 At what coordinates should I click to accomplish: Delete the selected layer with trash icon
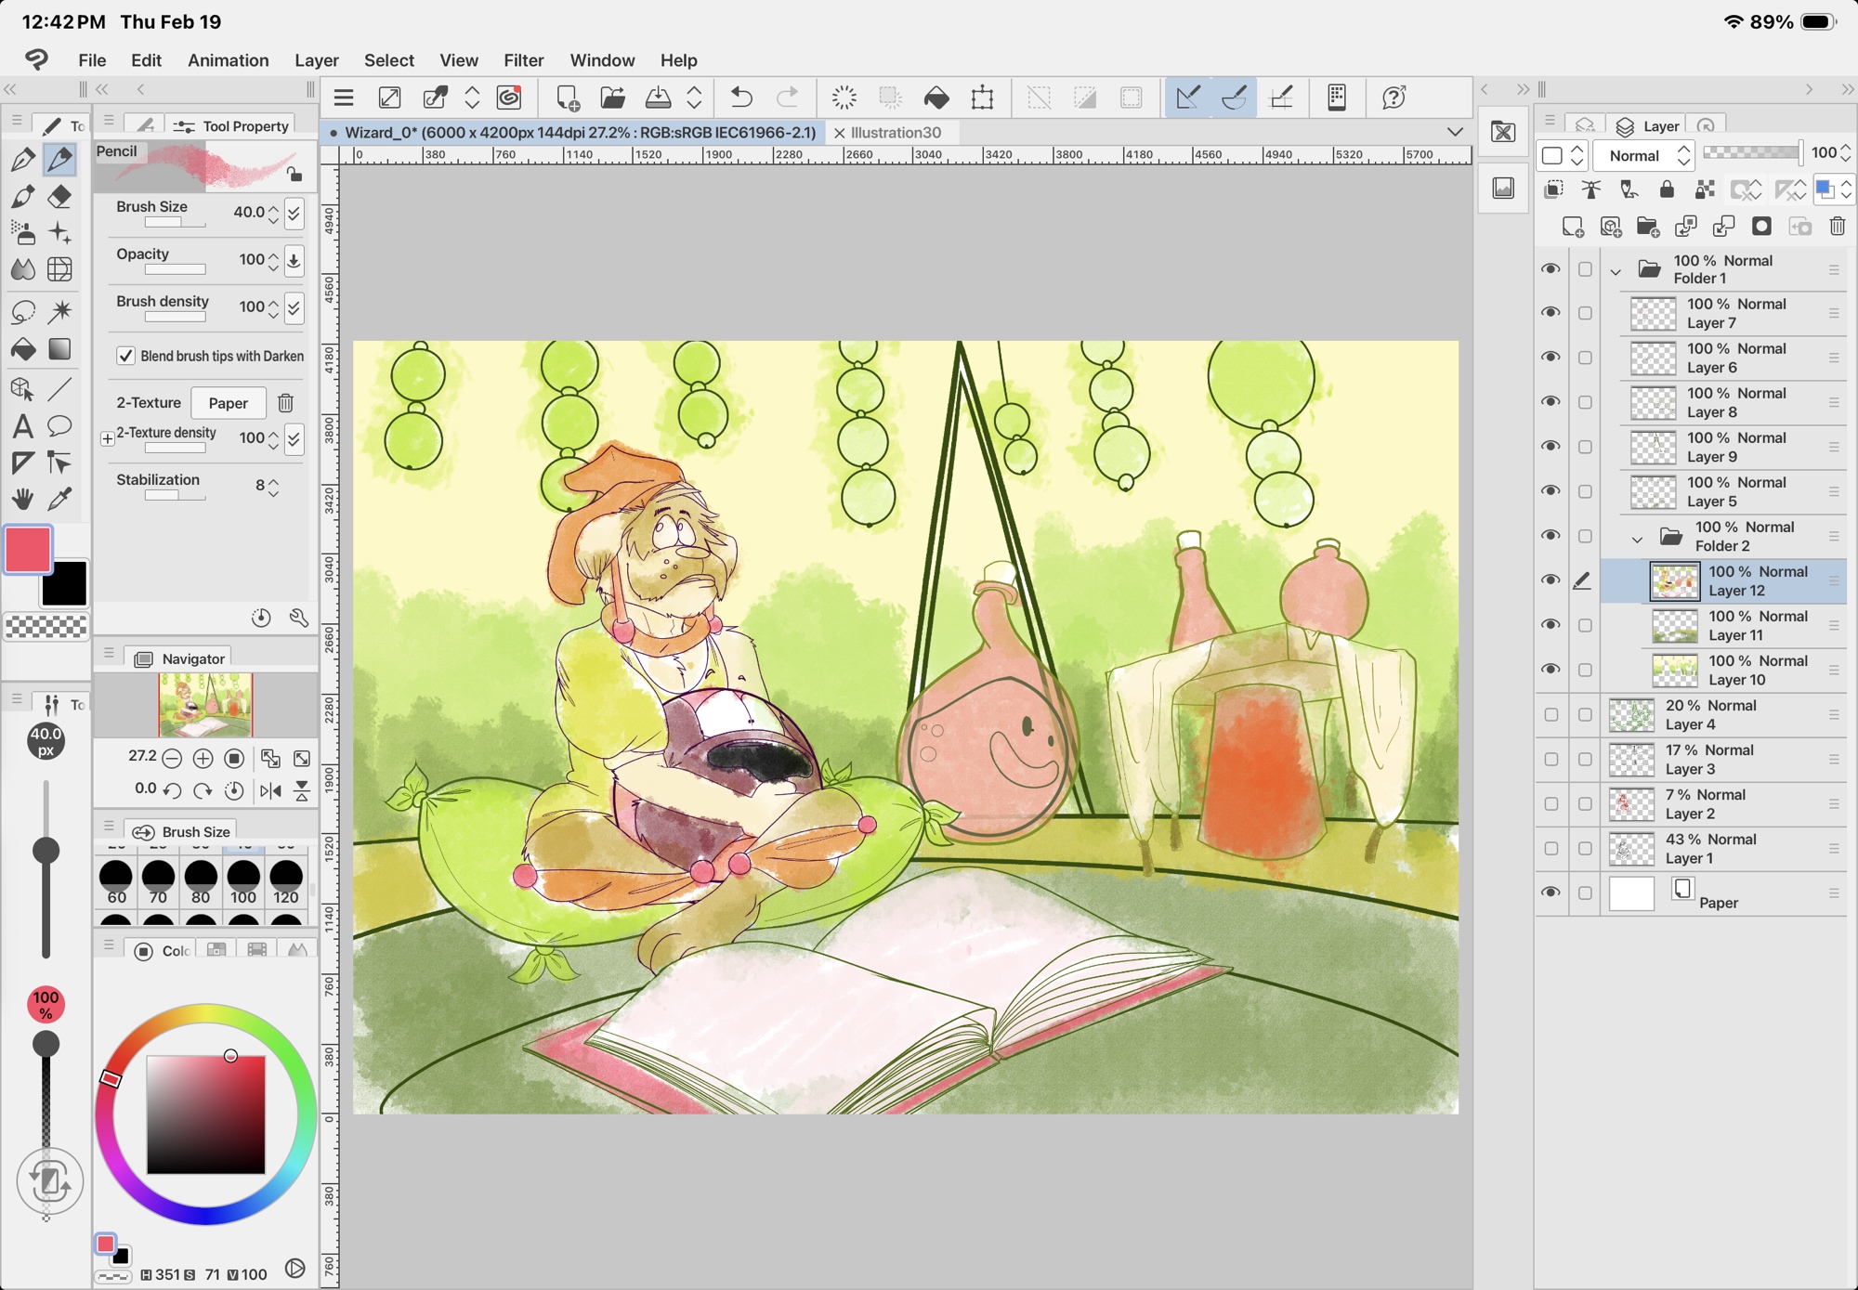tap(1837, 227)
